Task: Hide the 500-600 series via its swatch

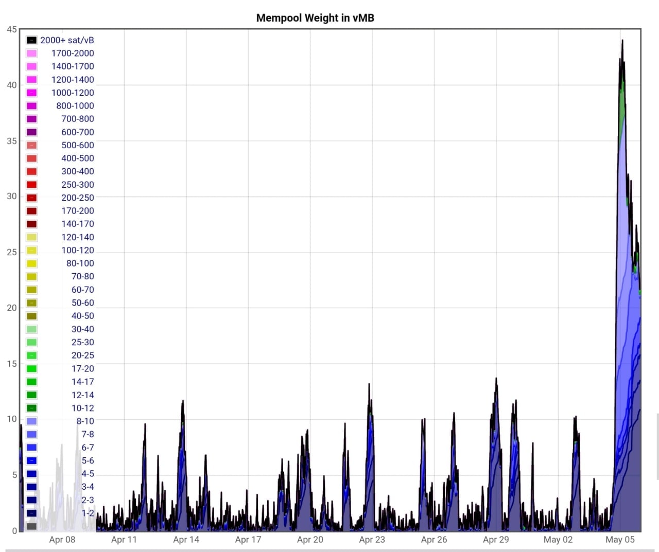Action: [x=31, y=145]
